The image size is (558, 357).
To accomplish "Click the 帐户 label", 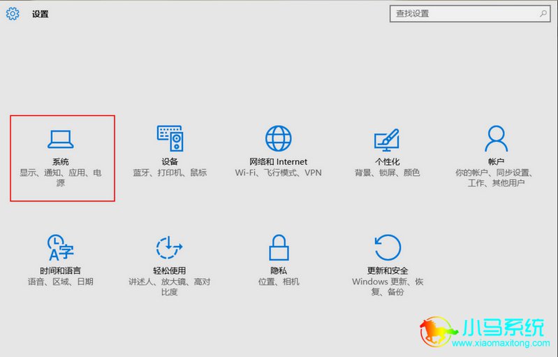I will click(496, 161).
